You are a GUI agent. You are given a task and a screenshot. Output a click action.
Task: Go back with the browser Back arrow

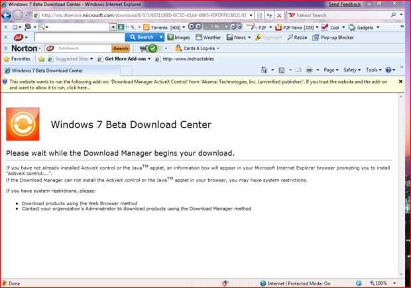(x=6, y=15)
